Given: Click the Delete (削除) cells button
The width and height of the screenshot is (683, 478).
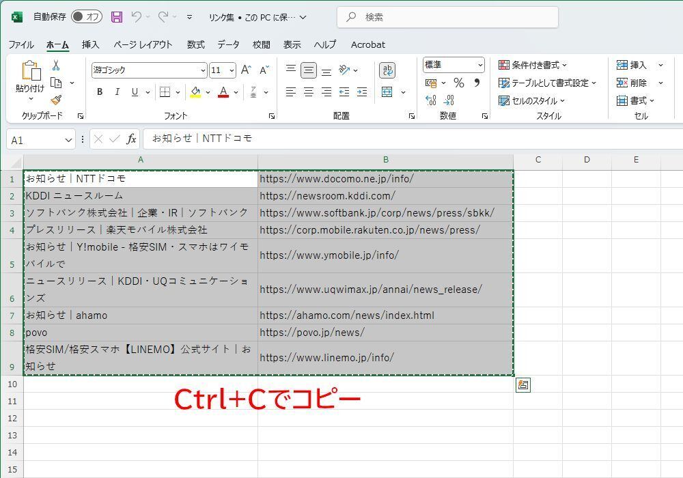Looking at the screenshot, I should [632, 83].
